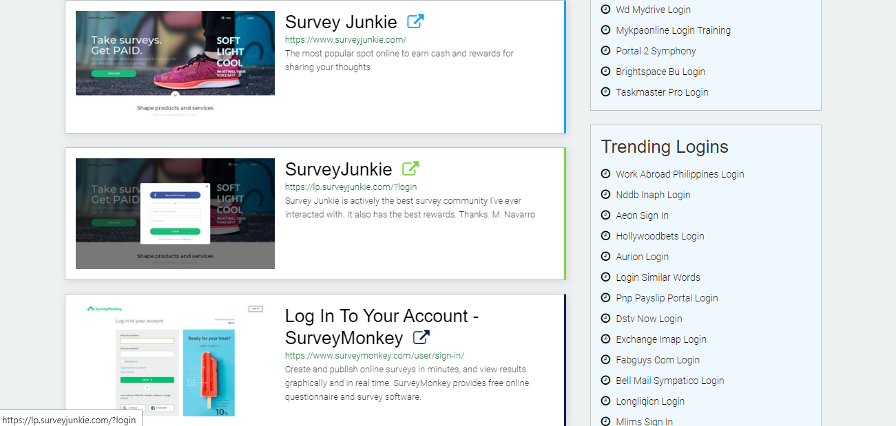Open Pnp Payslip Portal Login link
896x426 pixels.
tap(667, 298)
